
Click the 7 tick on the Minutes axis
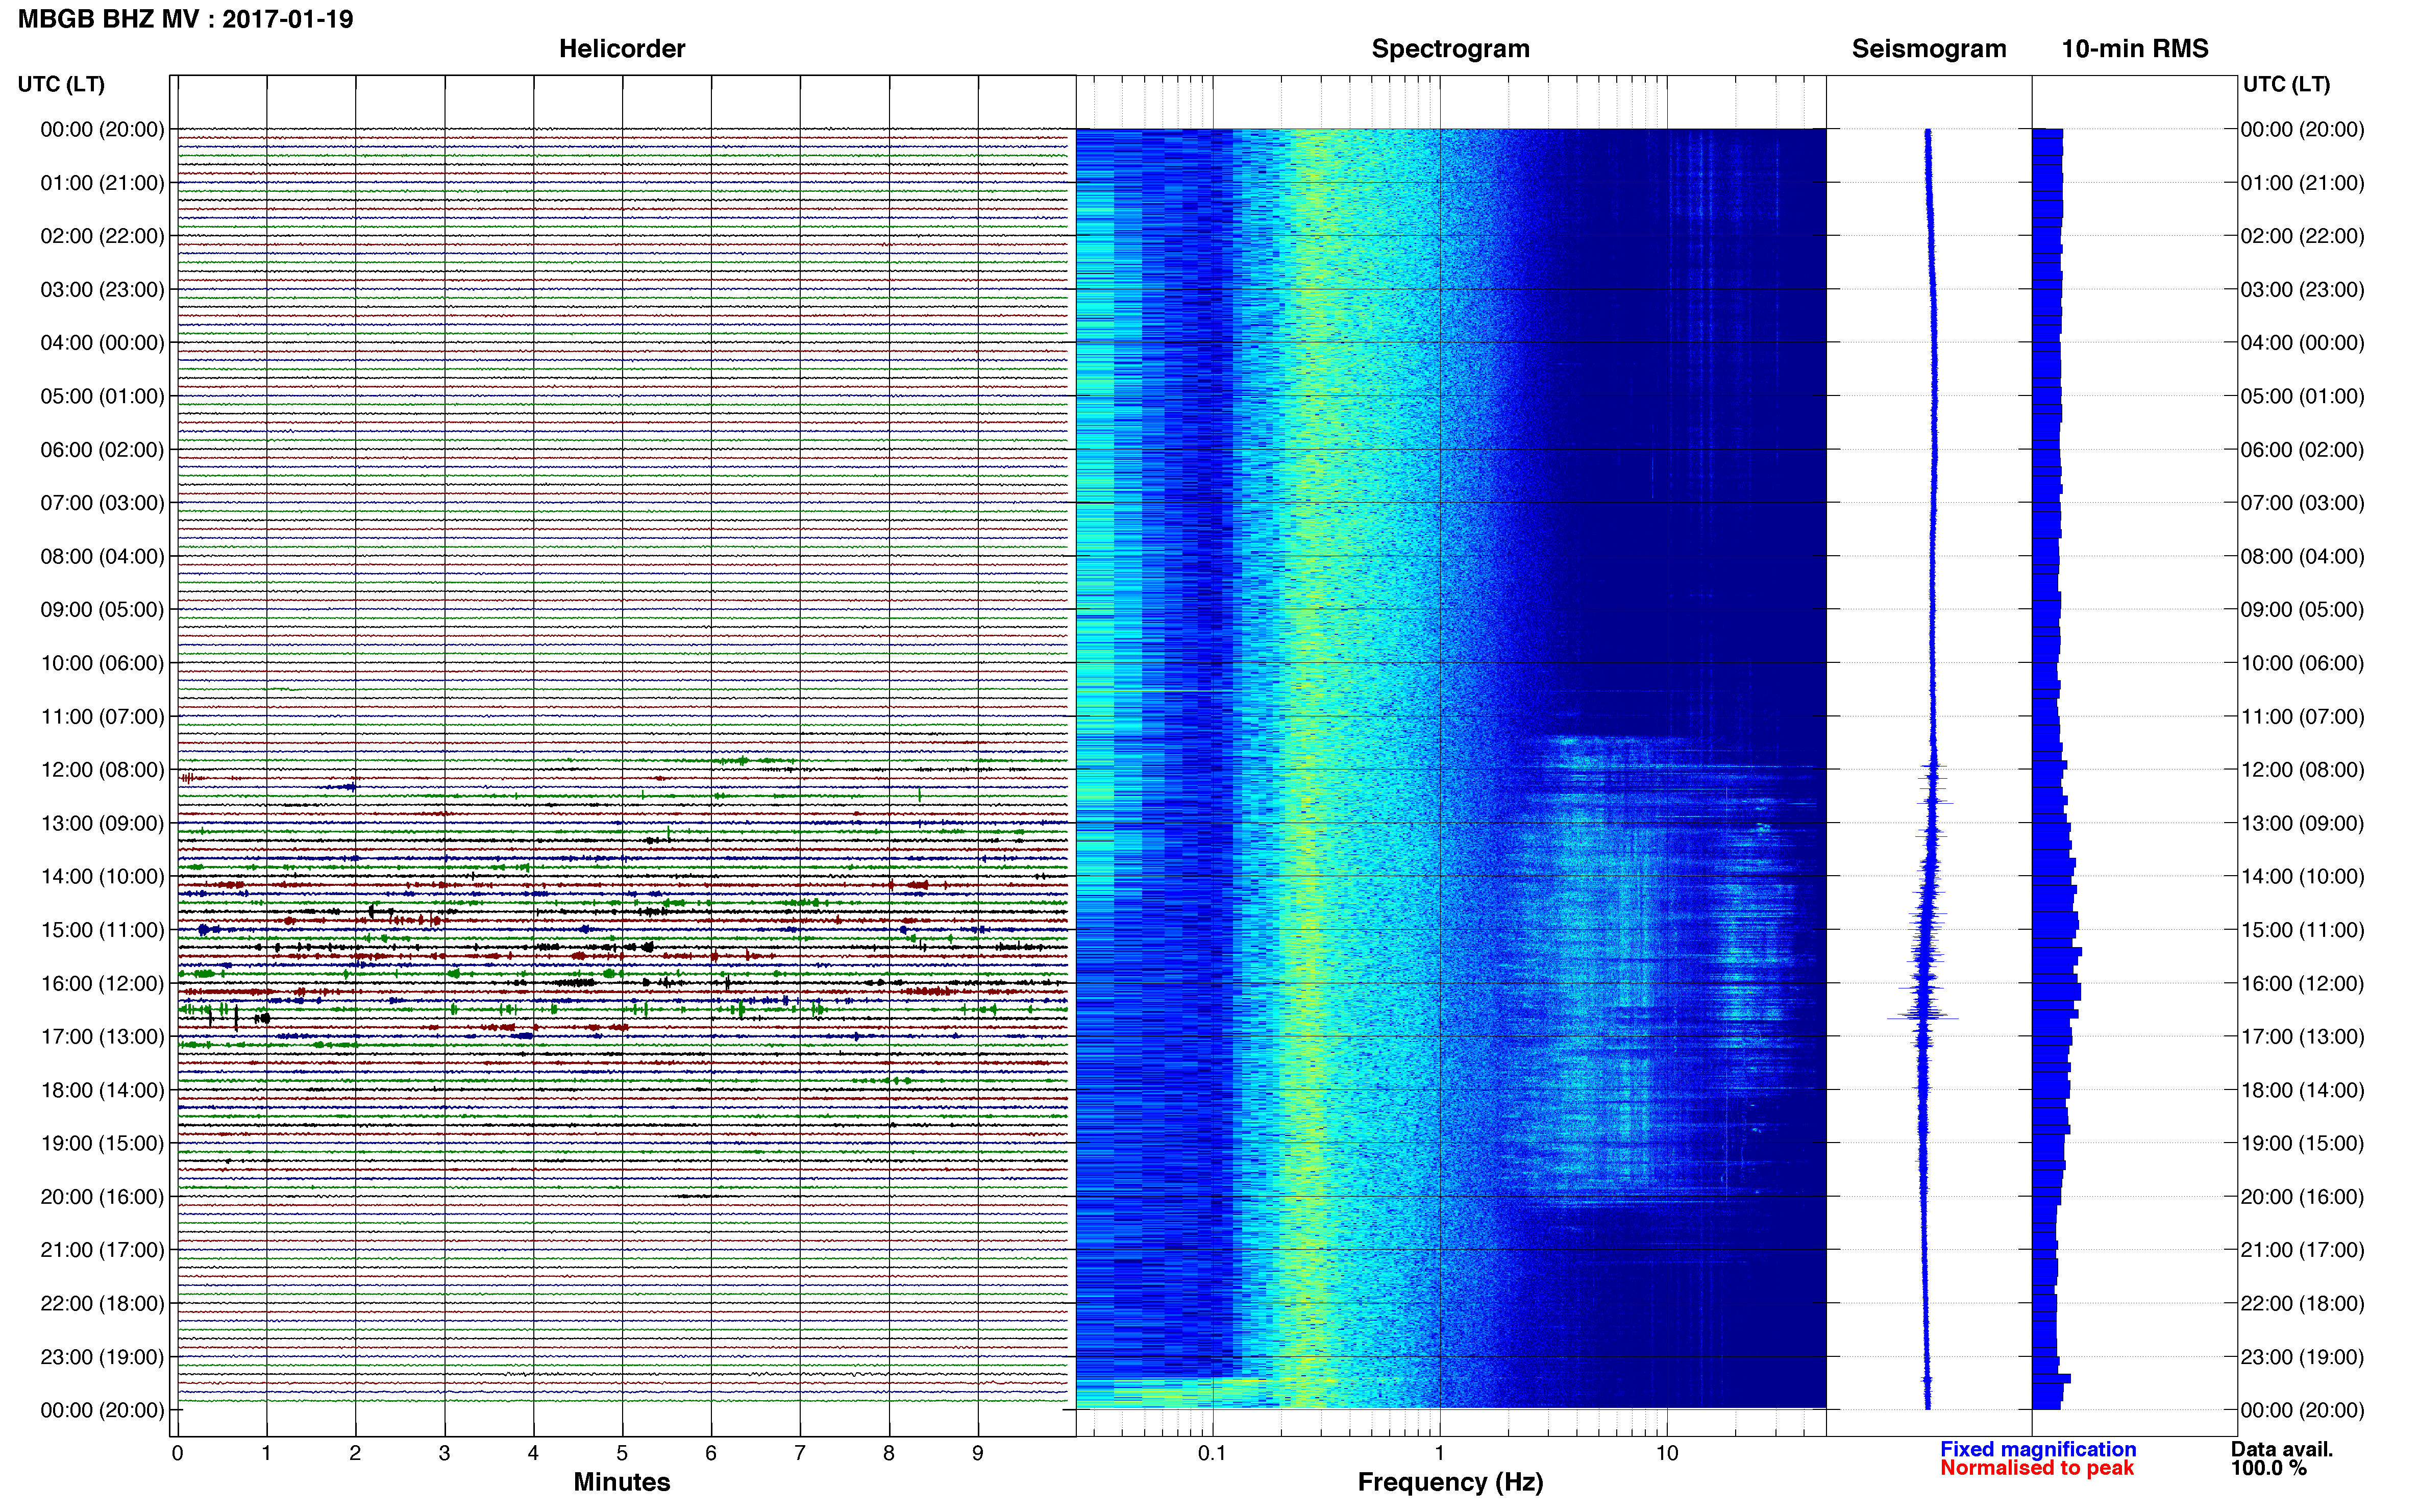pyautogui.click(x=800, y=1453)
